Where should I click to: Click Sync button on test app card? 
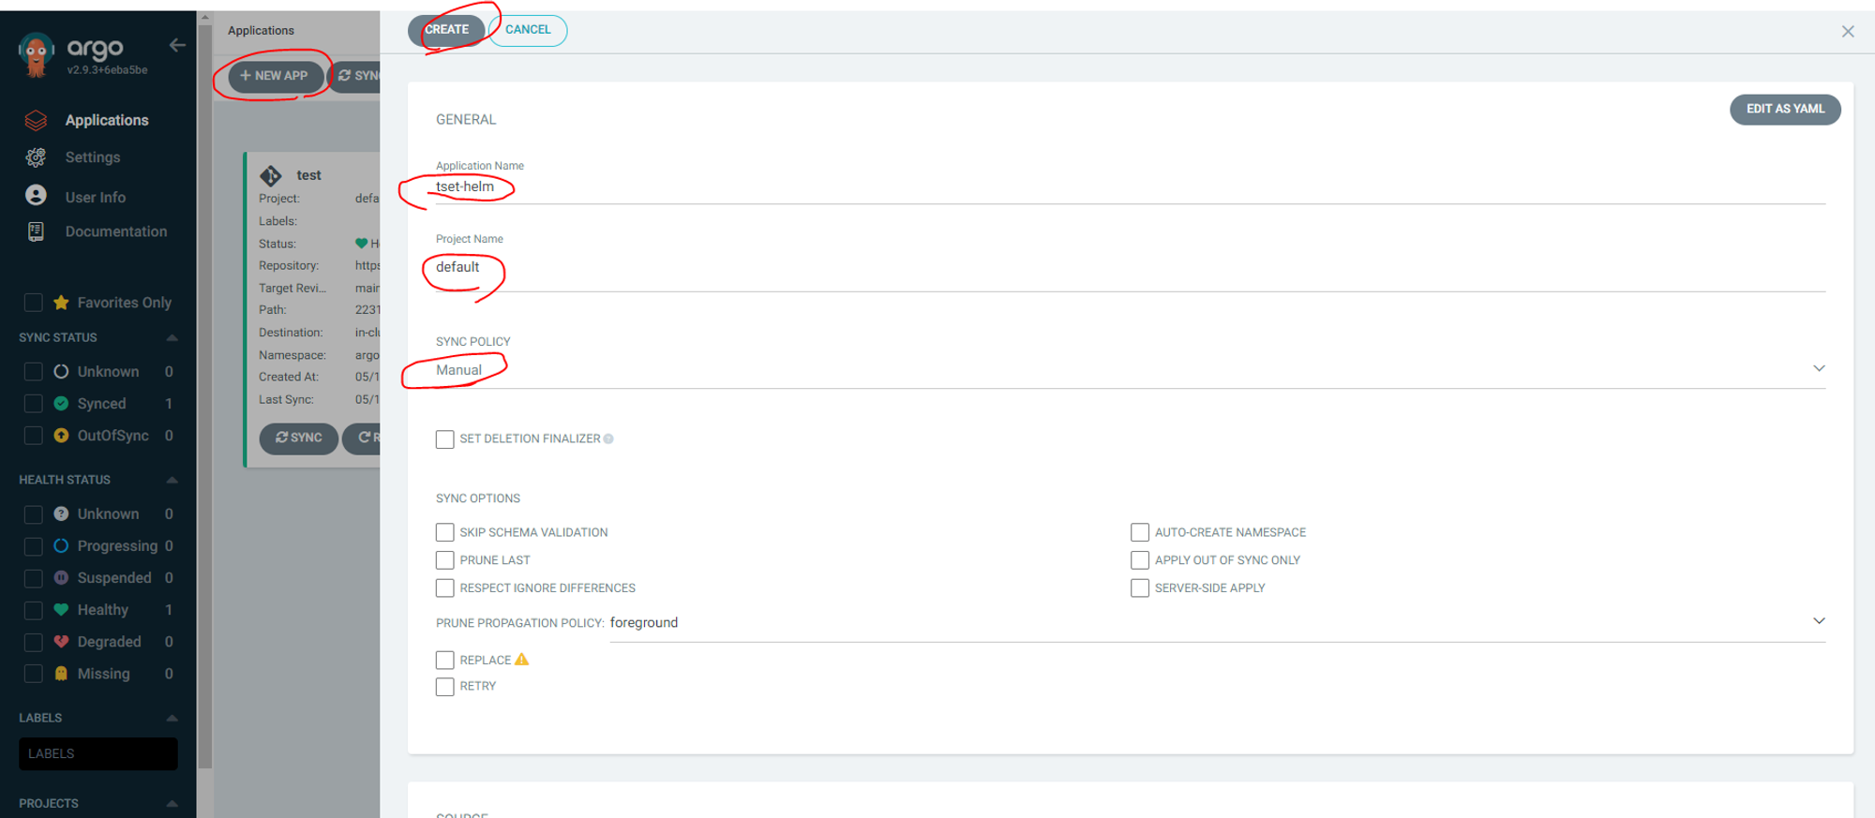pos(298,438)
